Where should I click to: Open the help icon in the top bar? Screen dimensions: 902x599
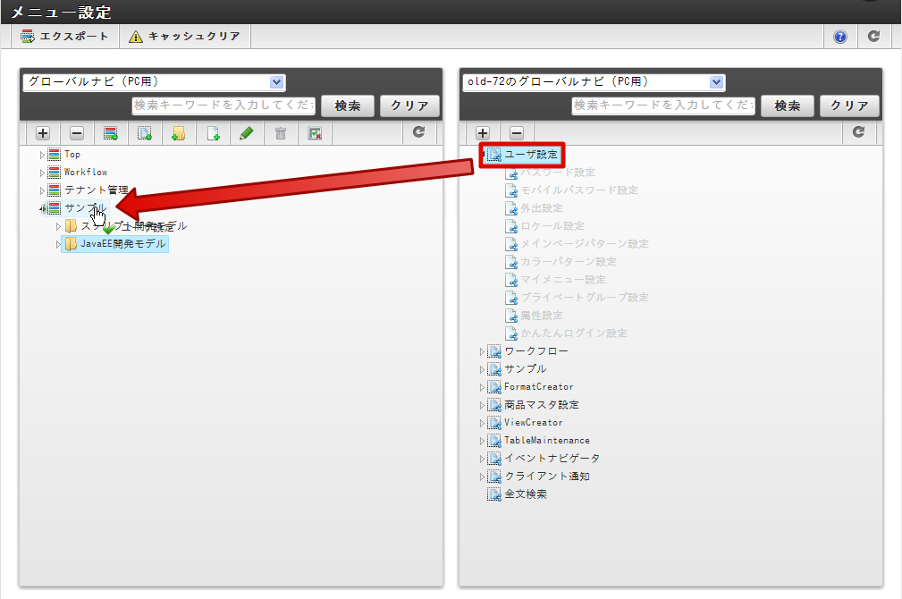[x=840, y=37]
